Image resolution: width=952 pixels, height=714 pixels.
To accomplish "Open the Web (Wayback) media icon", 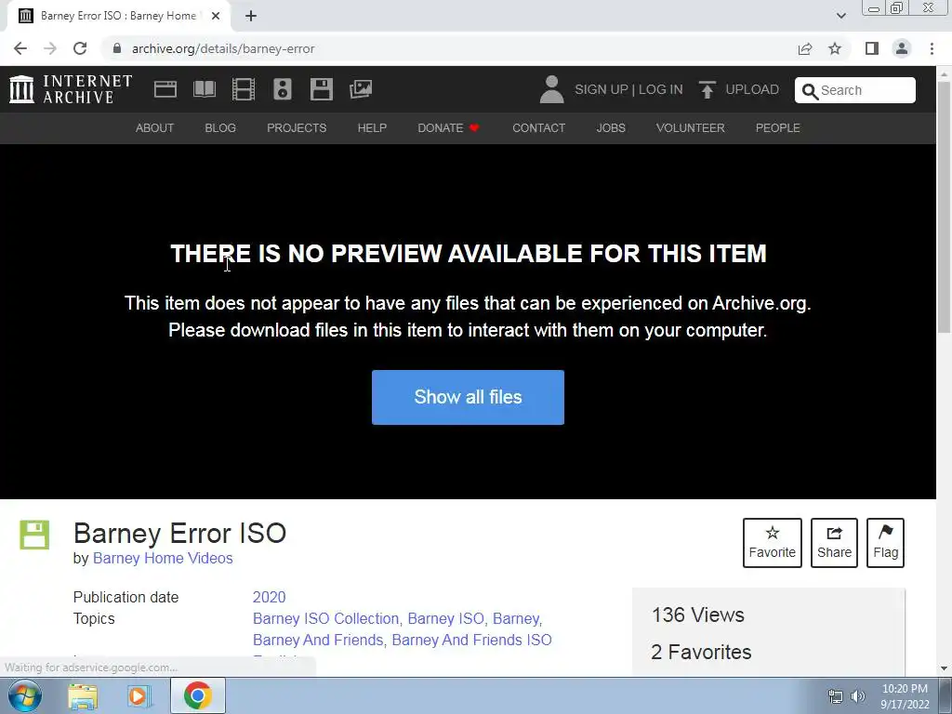I will [x=165, y=89].
